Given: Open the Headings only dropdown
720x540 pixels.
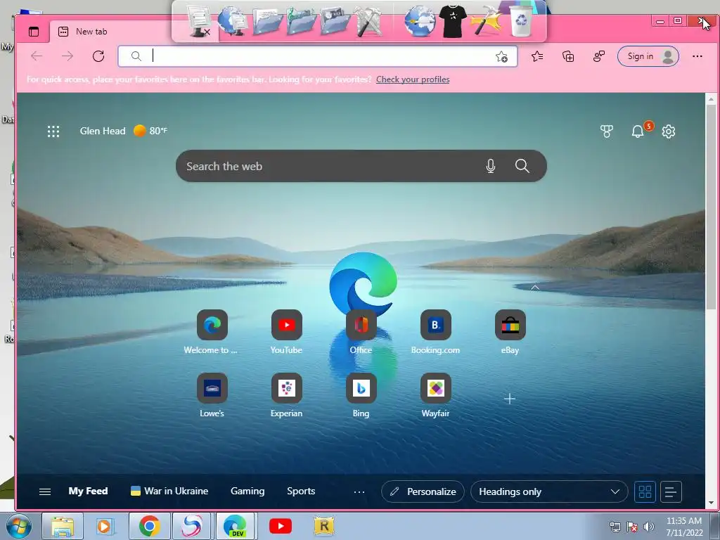Looking at the screenshot, I should [x=549, y=491].
